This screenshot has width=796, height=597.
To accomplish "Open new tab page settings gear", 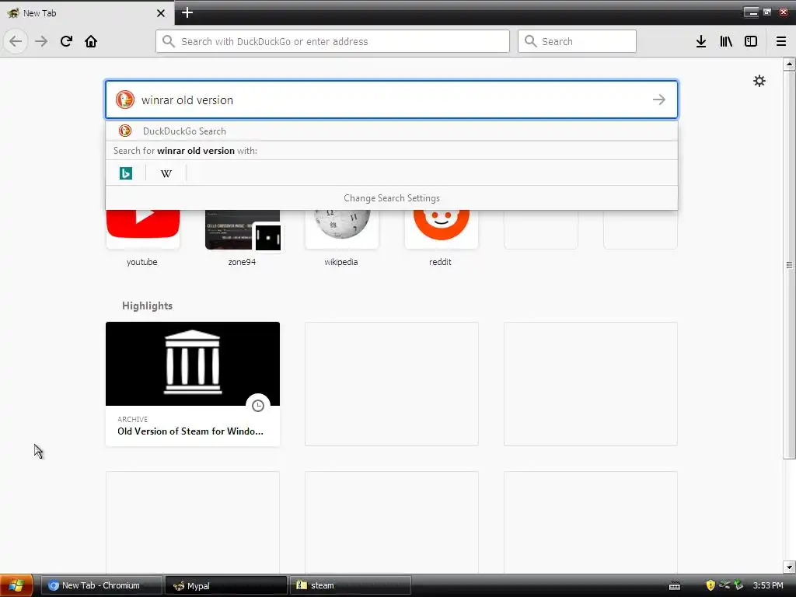I will pyautogui.click(x=759, y=81).
